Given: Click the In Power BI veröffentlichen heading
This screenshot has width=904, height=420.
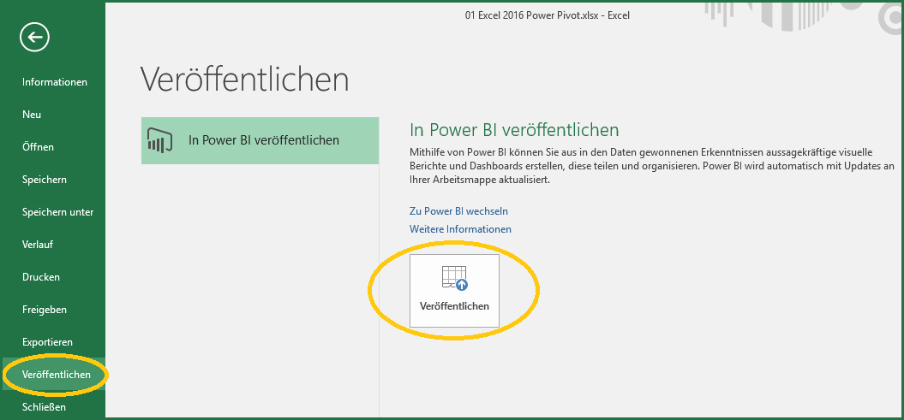Looking at the screenshot, I should pos(514,130).
